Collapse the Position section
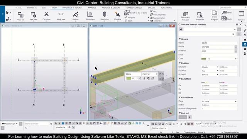The width and height of the screenshot is (247, 139). (180, 63)
